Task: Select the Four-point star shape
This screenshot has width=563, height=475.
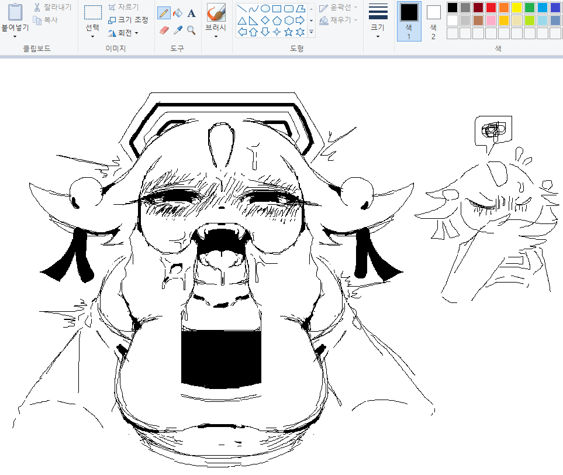Action: point(277,32)
